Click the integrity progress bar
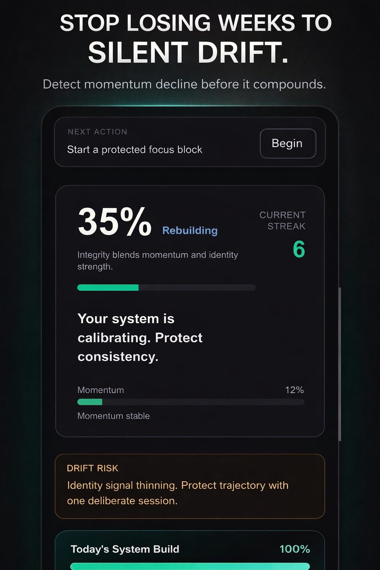 point(166,288)
